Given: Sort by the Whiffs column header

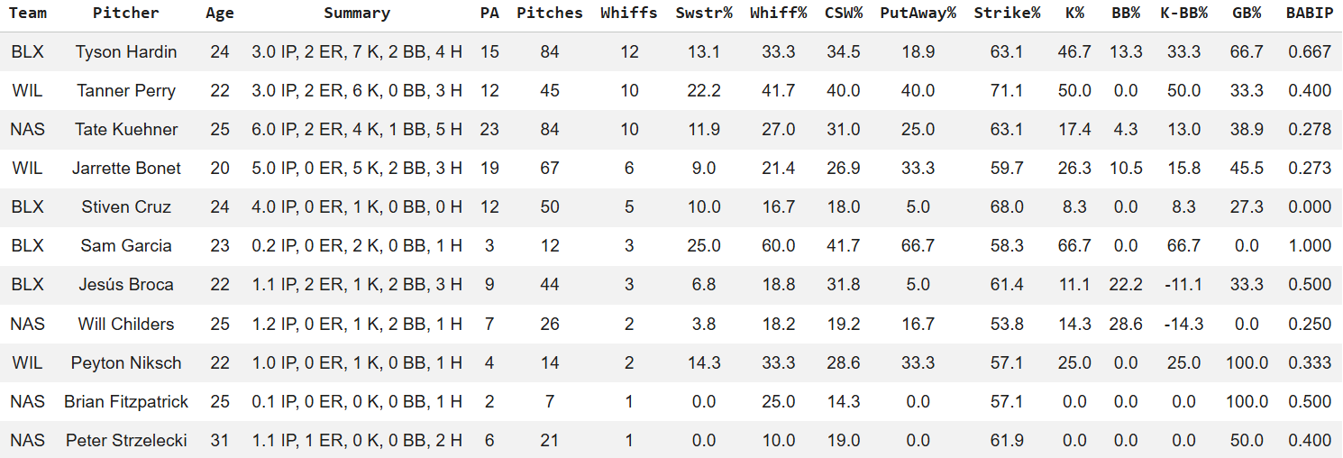Looking at the screenshot, I should [629, 14].
